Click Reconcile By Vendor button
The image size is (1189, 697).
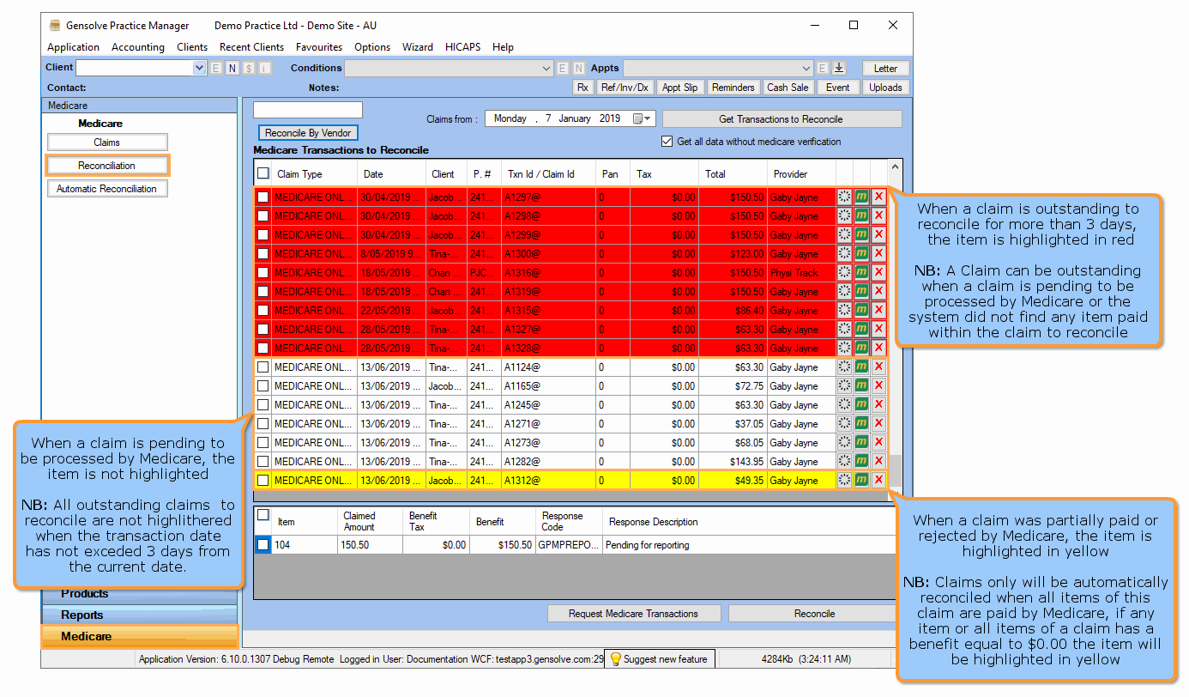click(308, 133)
